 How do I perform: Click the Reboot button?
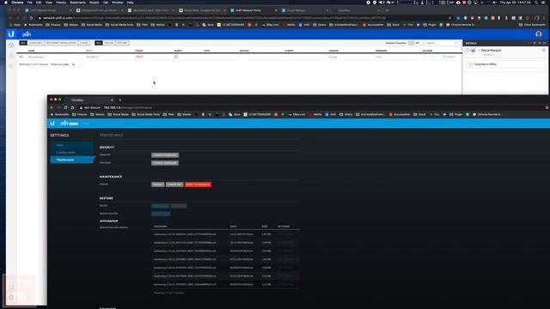[x=158, y=185]
